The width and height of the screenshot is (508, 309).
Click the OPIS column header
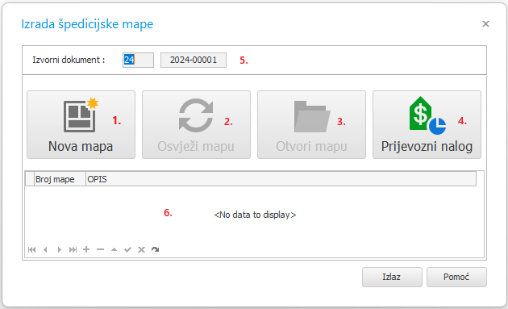click(x=281, y=179)
